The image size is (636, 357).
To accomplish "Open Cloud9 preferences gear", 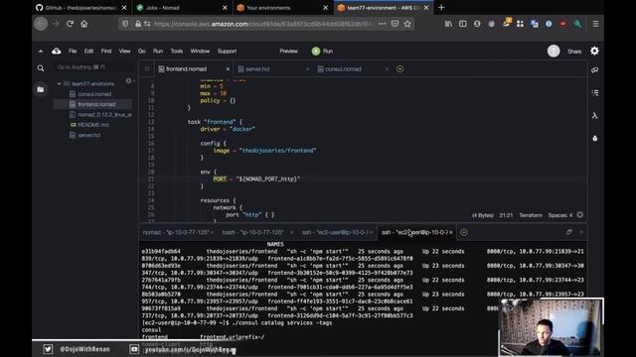I will (x=594, y=51).
